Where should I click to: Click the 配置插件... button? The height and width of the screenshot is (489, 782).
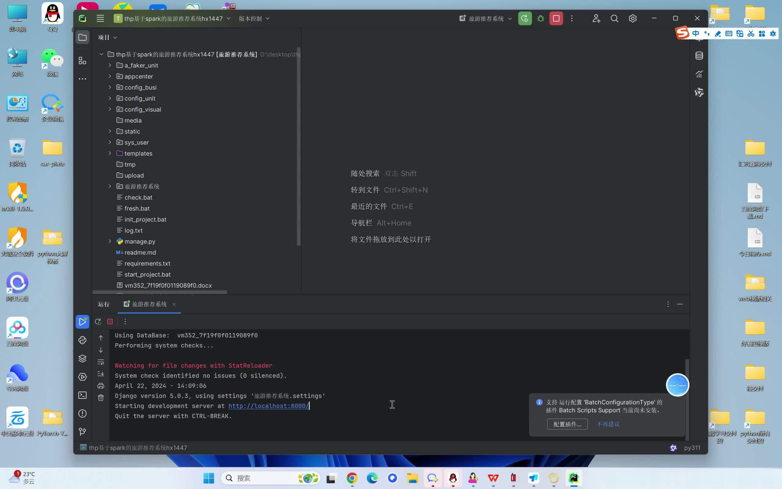coord(567,424)
